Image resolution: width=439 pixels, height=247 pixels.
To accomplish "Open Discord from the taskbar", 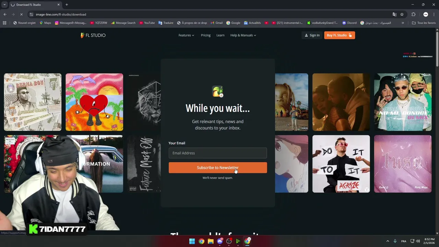I will click(220, 241).
